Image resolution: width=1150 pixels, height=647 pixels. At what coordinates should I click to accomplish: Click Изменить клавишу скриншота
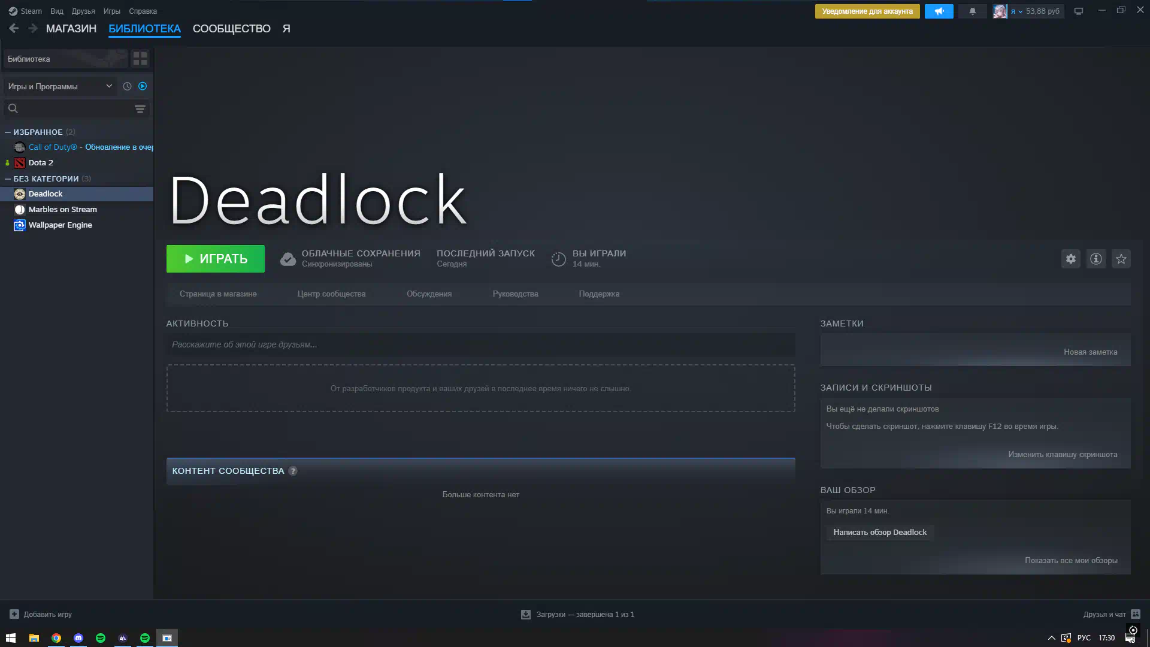coord(1063,455)
